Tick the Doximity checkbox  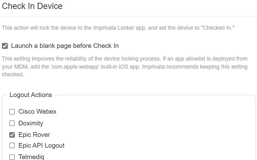[x=12, y=123]
